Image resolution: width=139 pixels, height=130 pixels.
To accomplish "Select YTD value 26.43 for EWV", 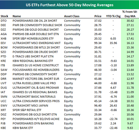I will (113, 105).
